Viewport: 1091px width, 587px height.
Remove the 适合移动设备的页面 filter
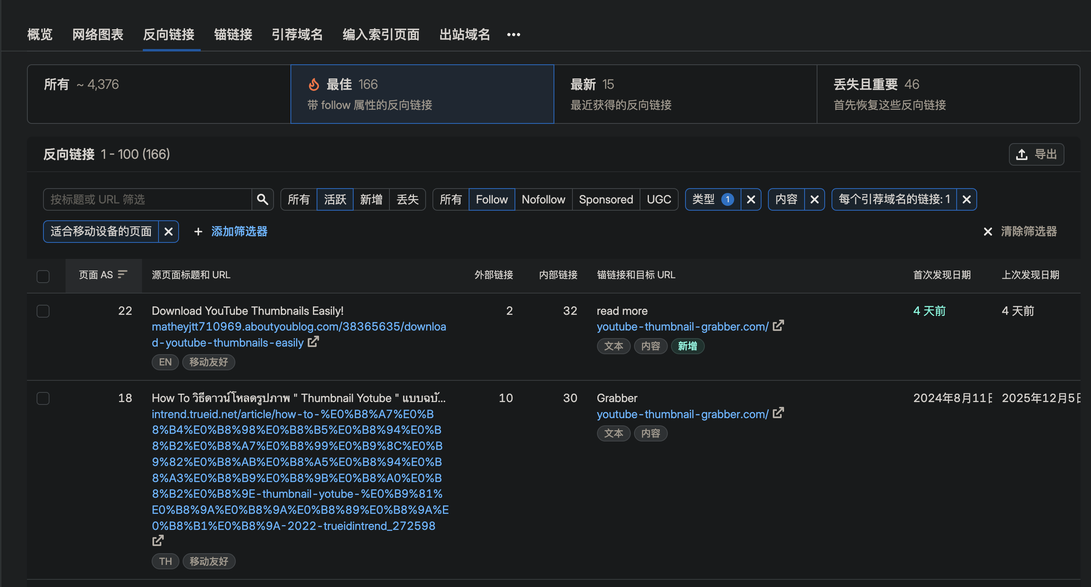pyautogui.click(x=169, y=232)
